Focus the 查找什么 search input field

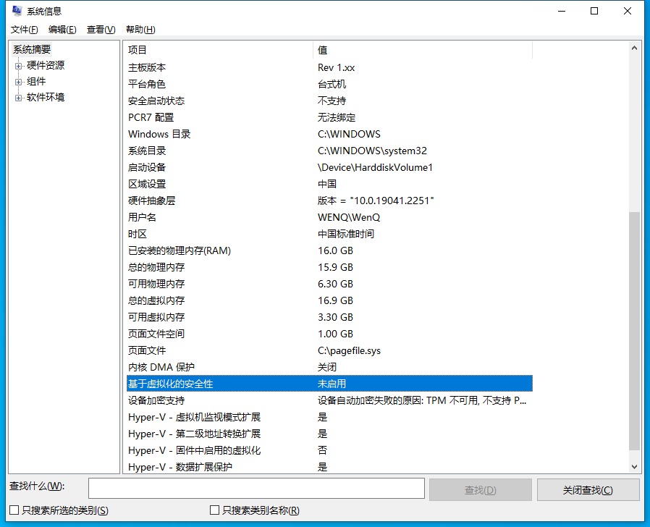[256, 488]
